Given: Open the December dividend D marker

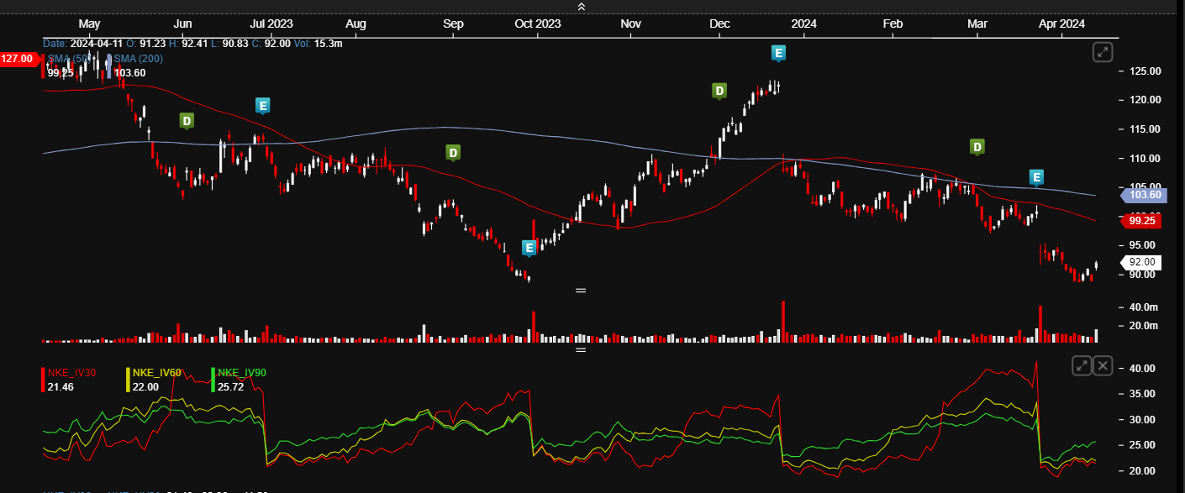Looking at the screenshot, I should 719,91.
